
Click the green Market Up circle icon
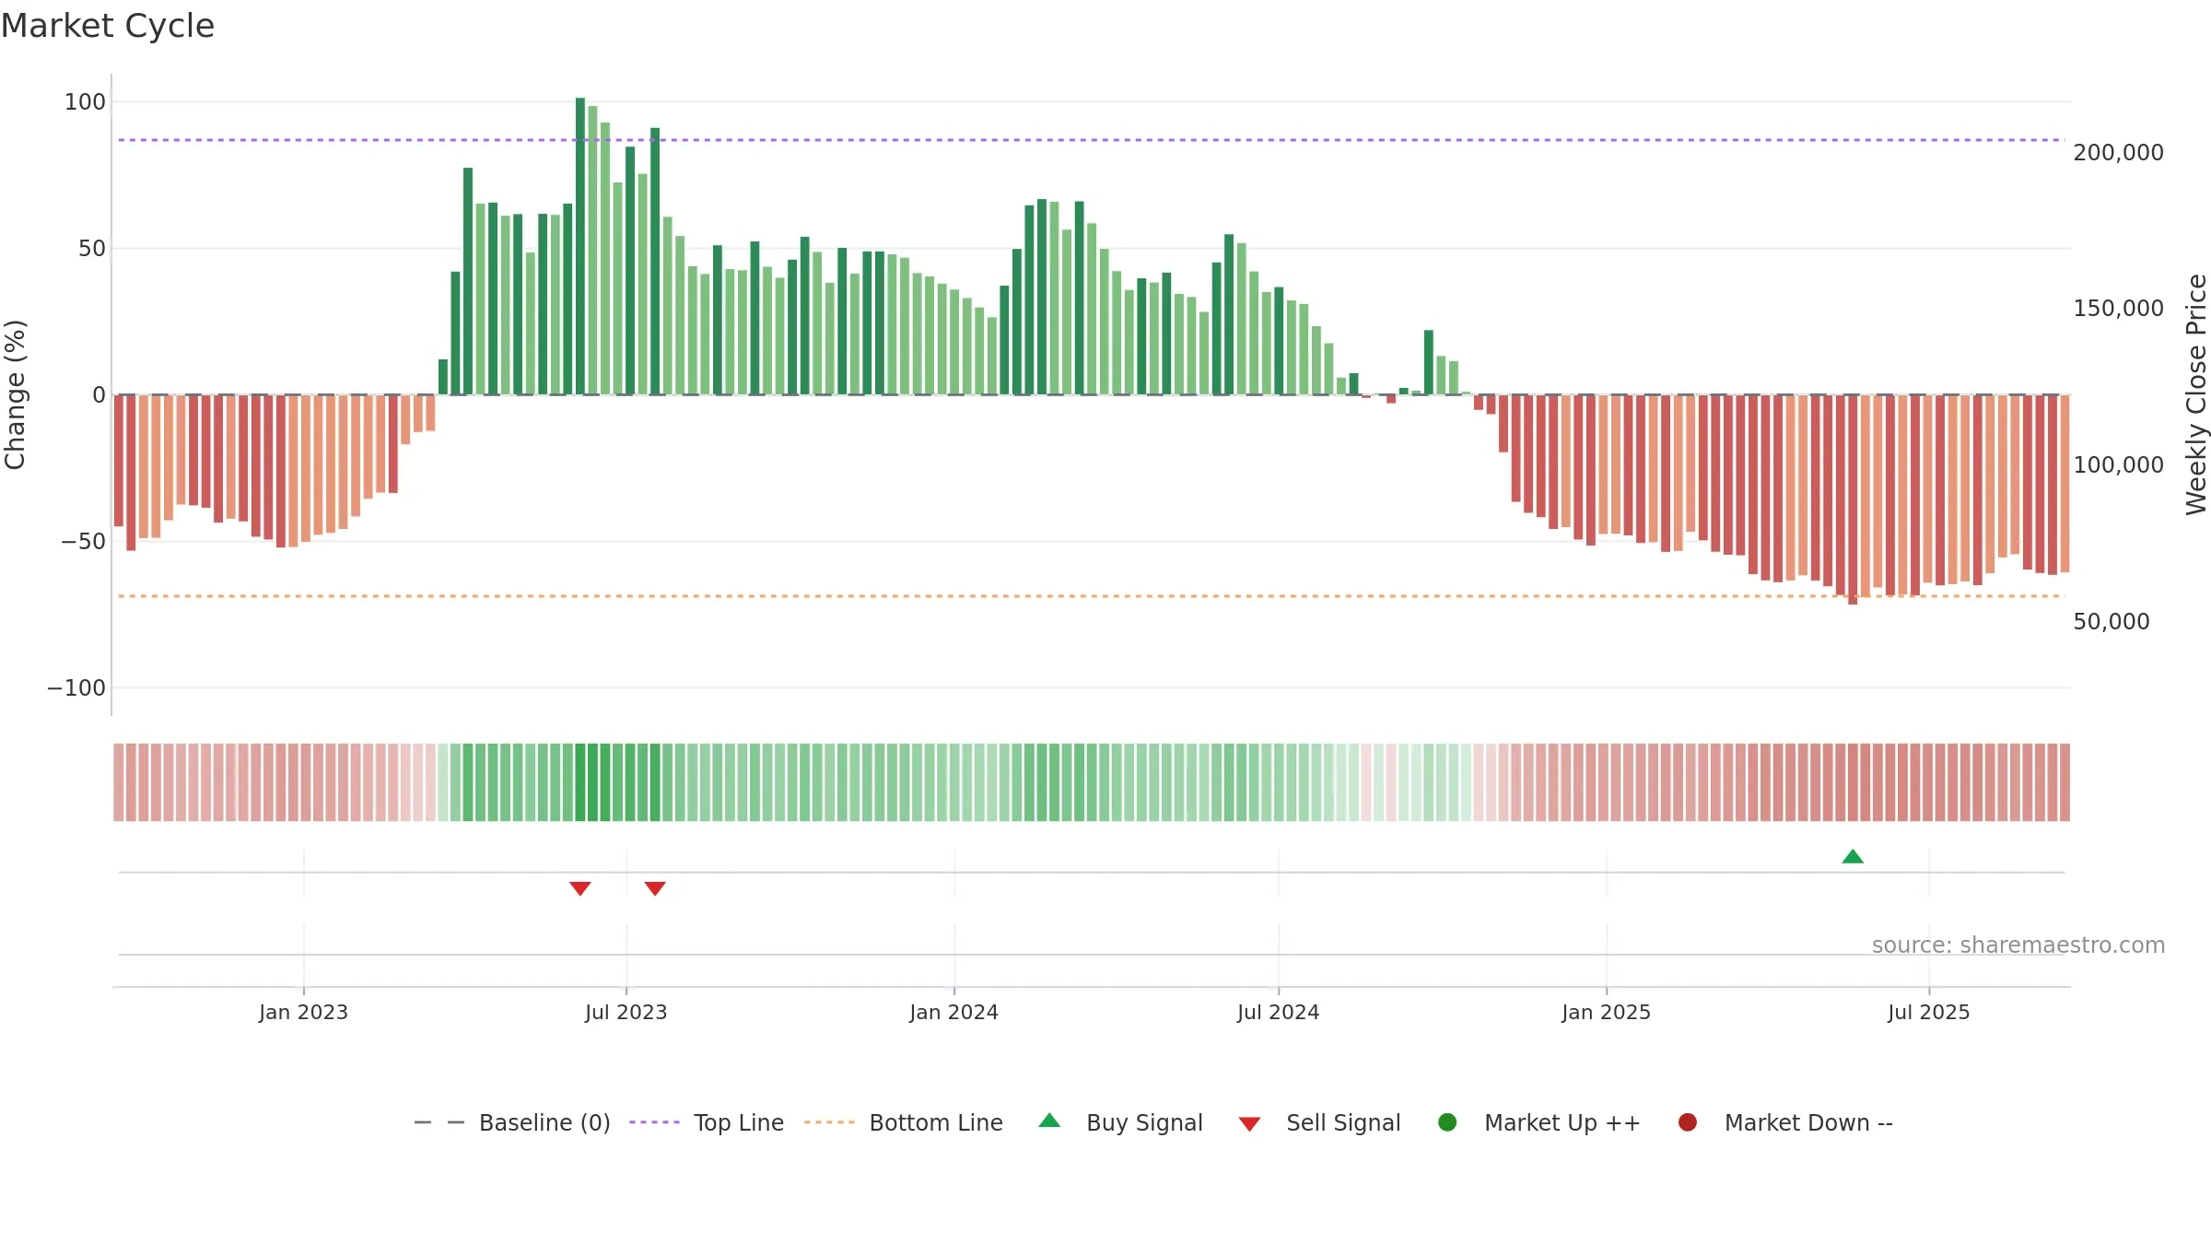(1447, 1122)
